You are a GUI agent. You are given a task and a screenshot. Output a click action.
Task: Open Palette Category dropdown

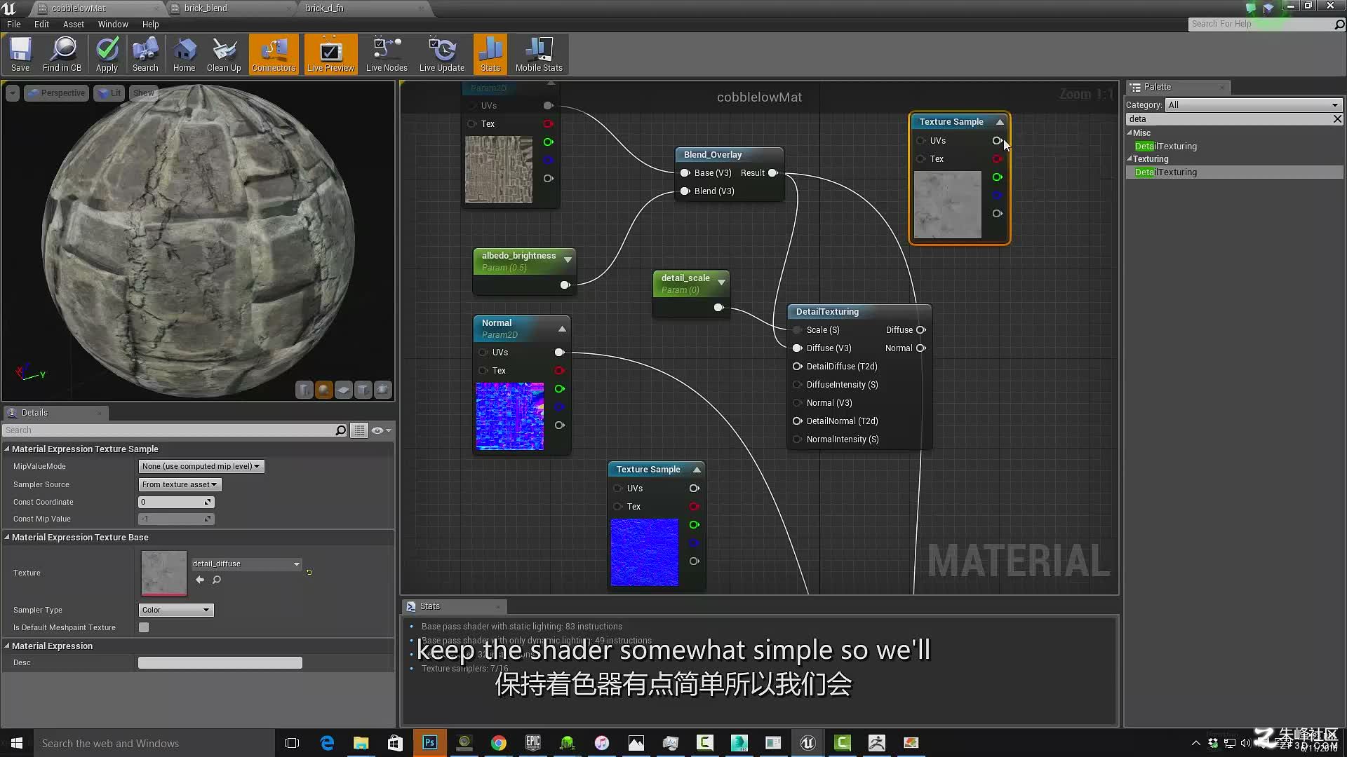pos(1254,104)
